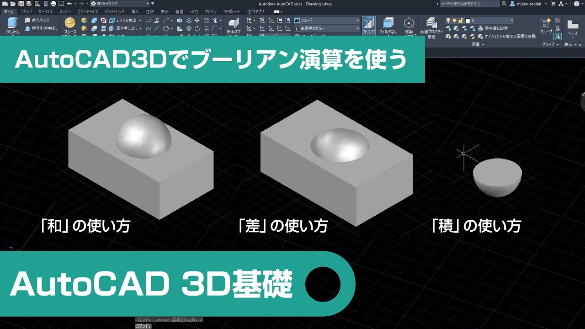
Task: Select the small hemisphere intersect solid
Action: coord(497,178)
